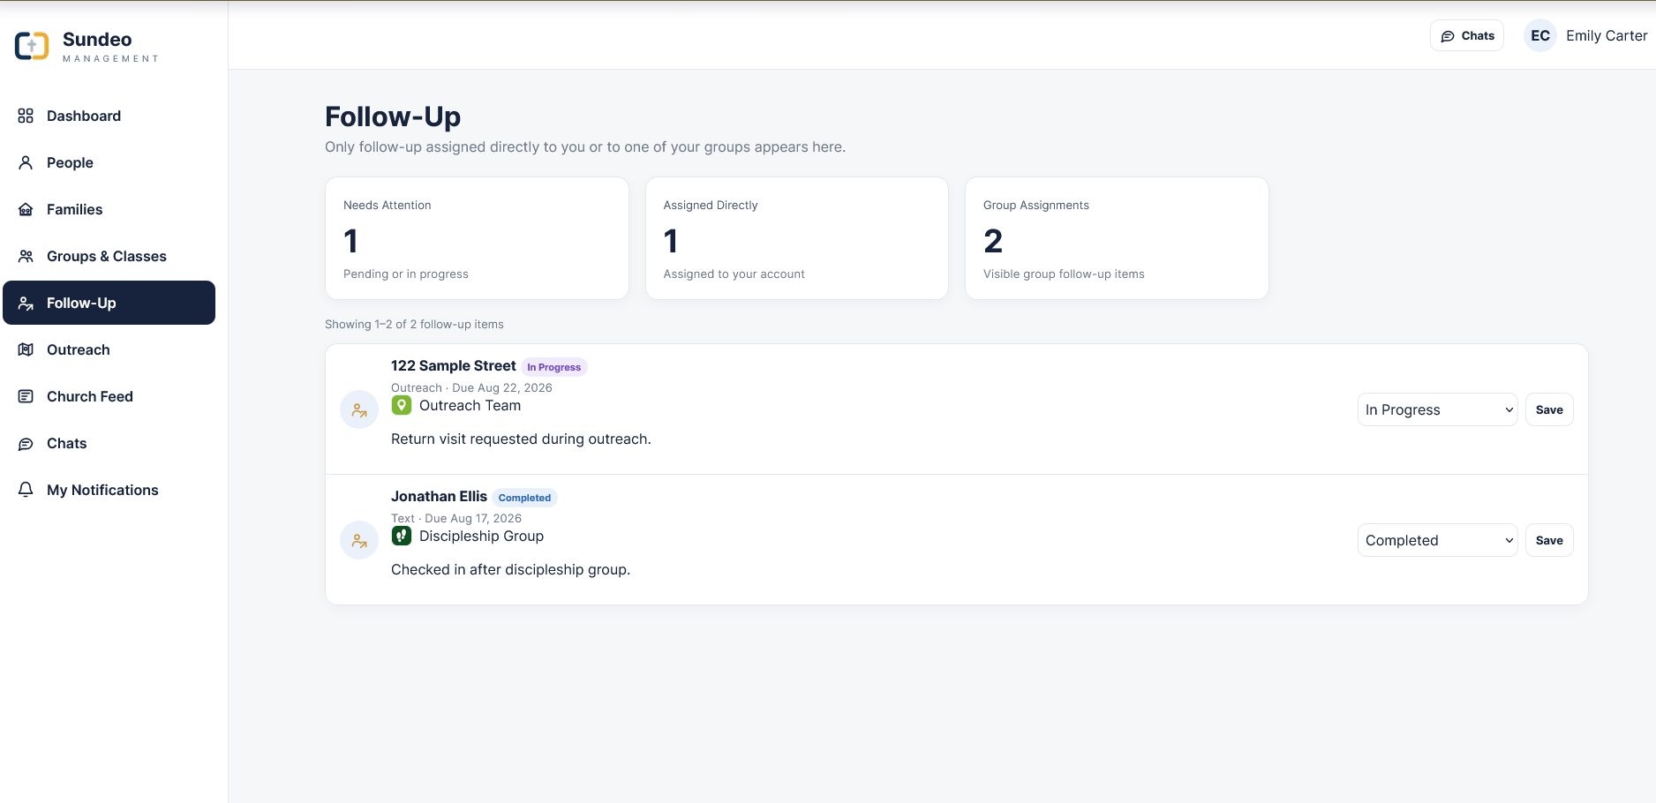This screenshot has height=803, width=1656.
Task: Save status for 122 Sample Street
Action: [x=1549, y=409]
